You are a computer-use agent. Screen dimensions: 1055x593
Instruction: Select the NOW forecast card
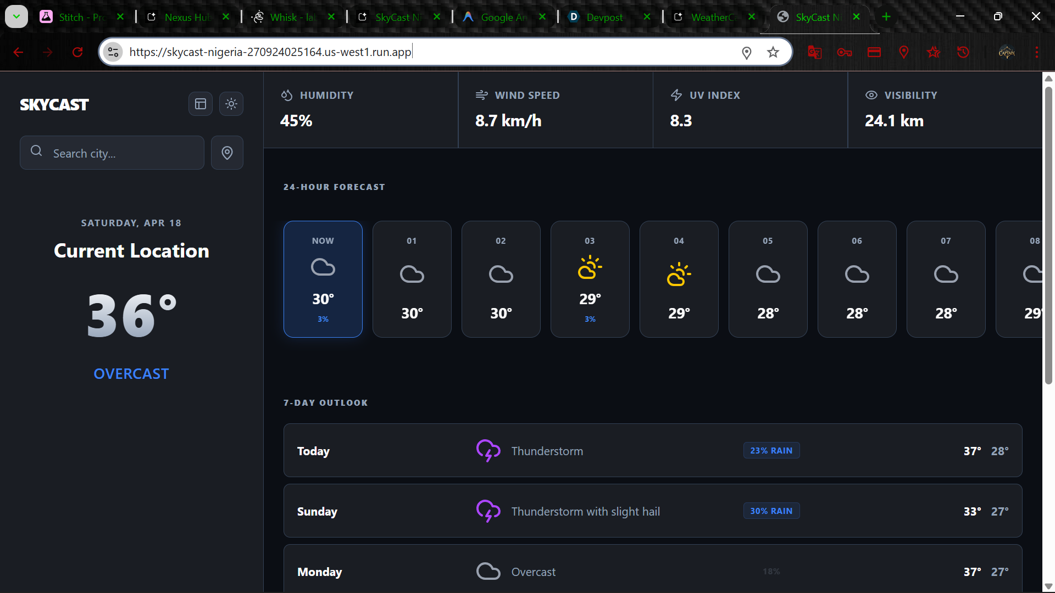click(x=323, y=279)
